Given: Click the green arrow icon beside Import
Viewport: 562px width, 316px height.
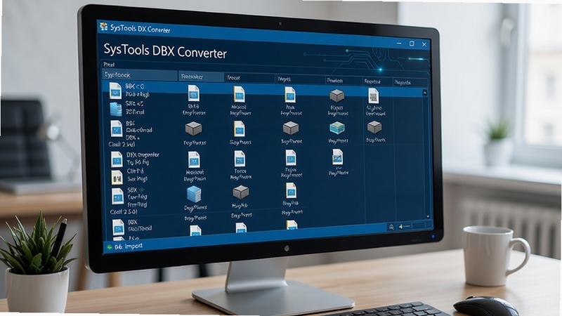Looking at the screenshot, I should point(110,247).
